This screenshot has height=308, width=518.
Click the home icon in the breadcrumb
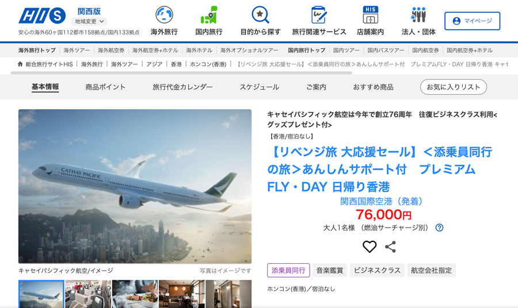[x=20, y=64]
